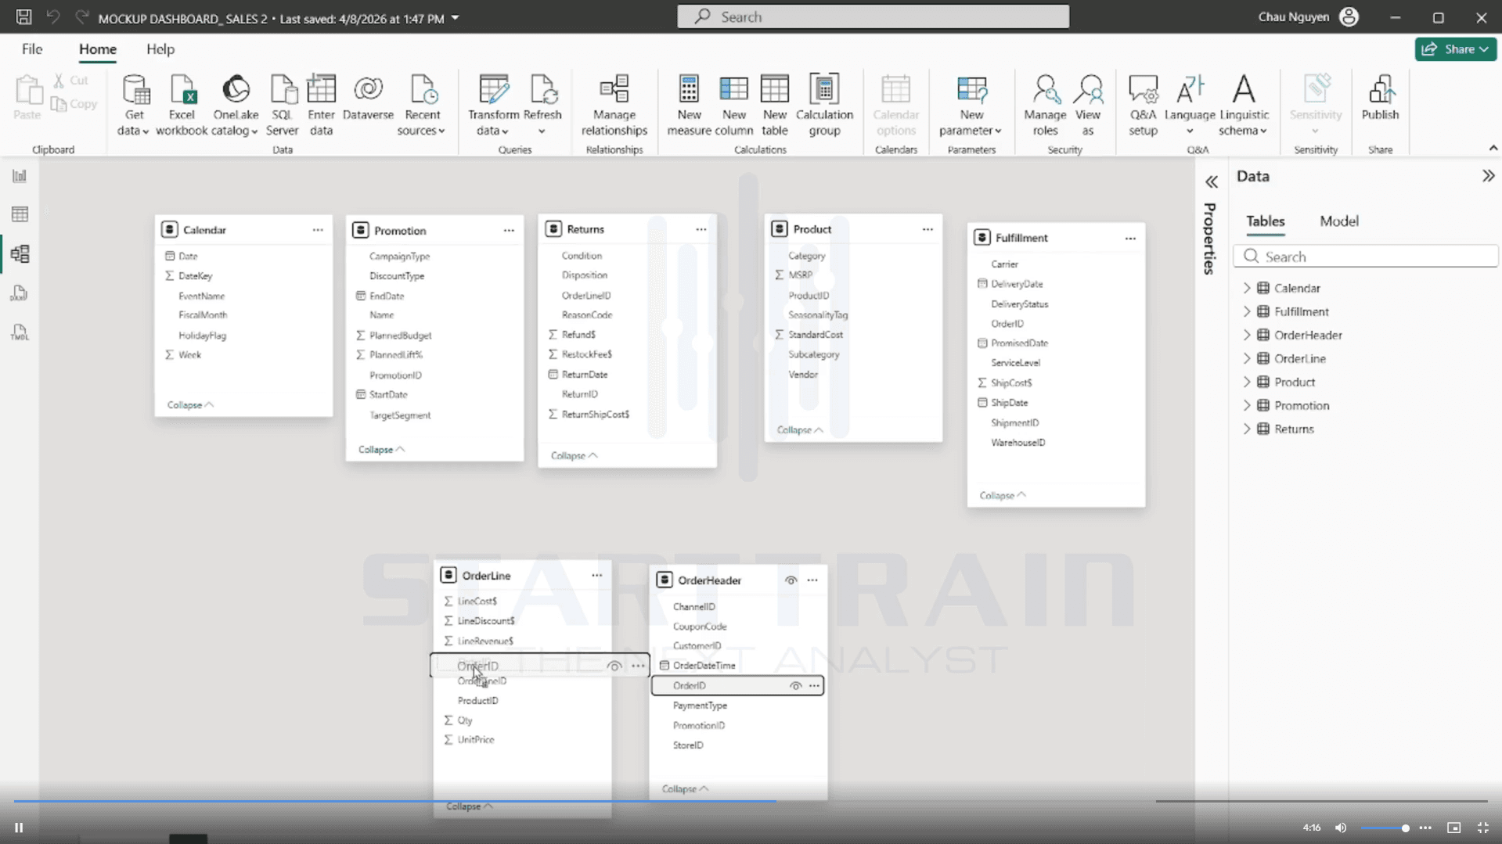Toggle visibility of OrderHeader OrderID field
Screen dimensions: 1502x844
(795, 686)
